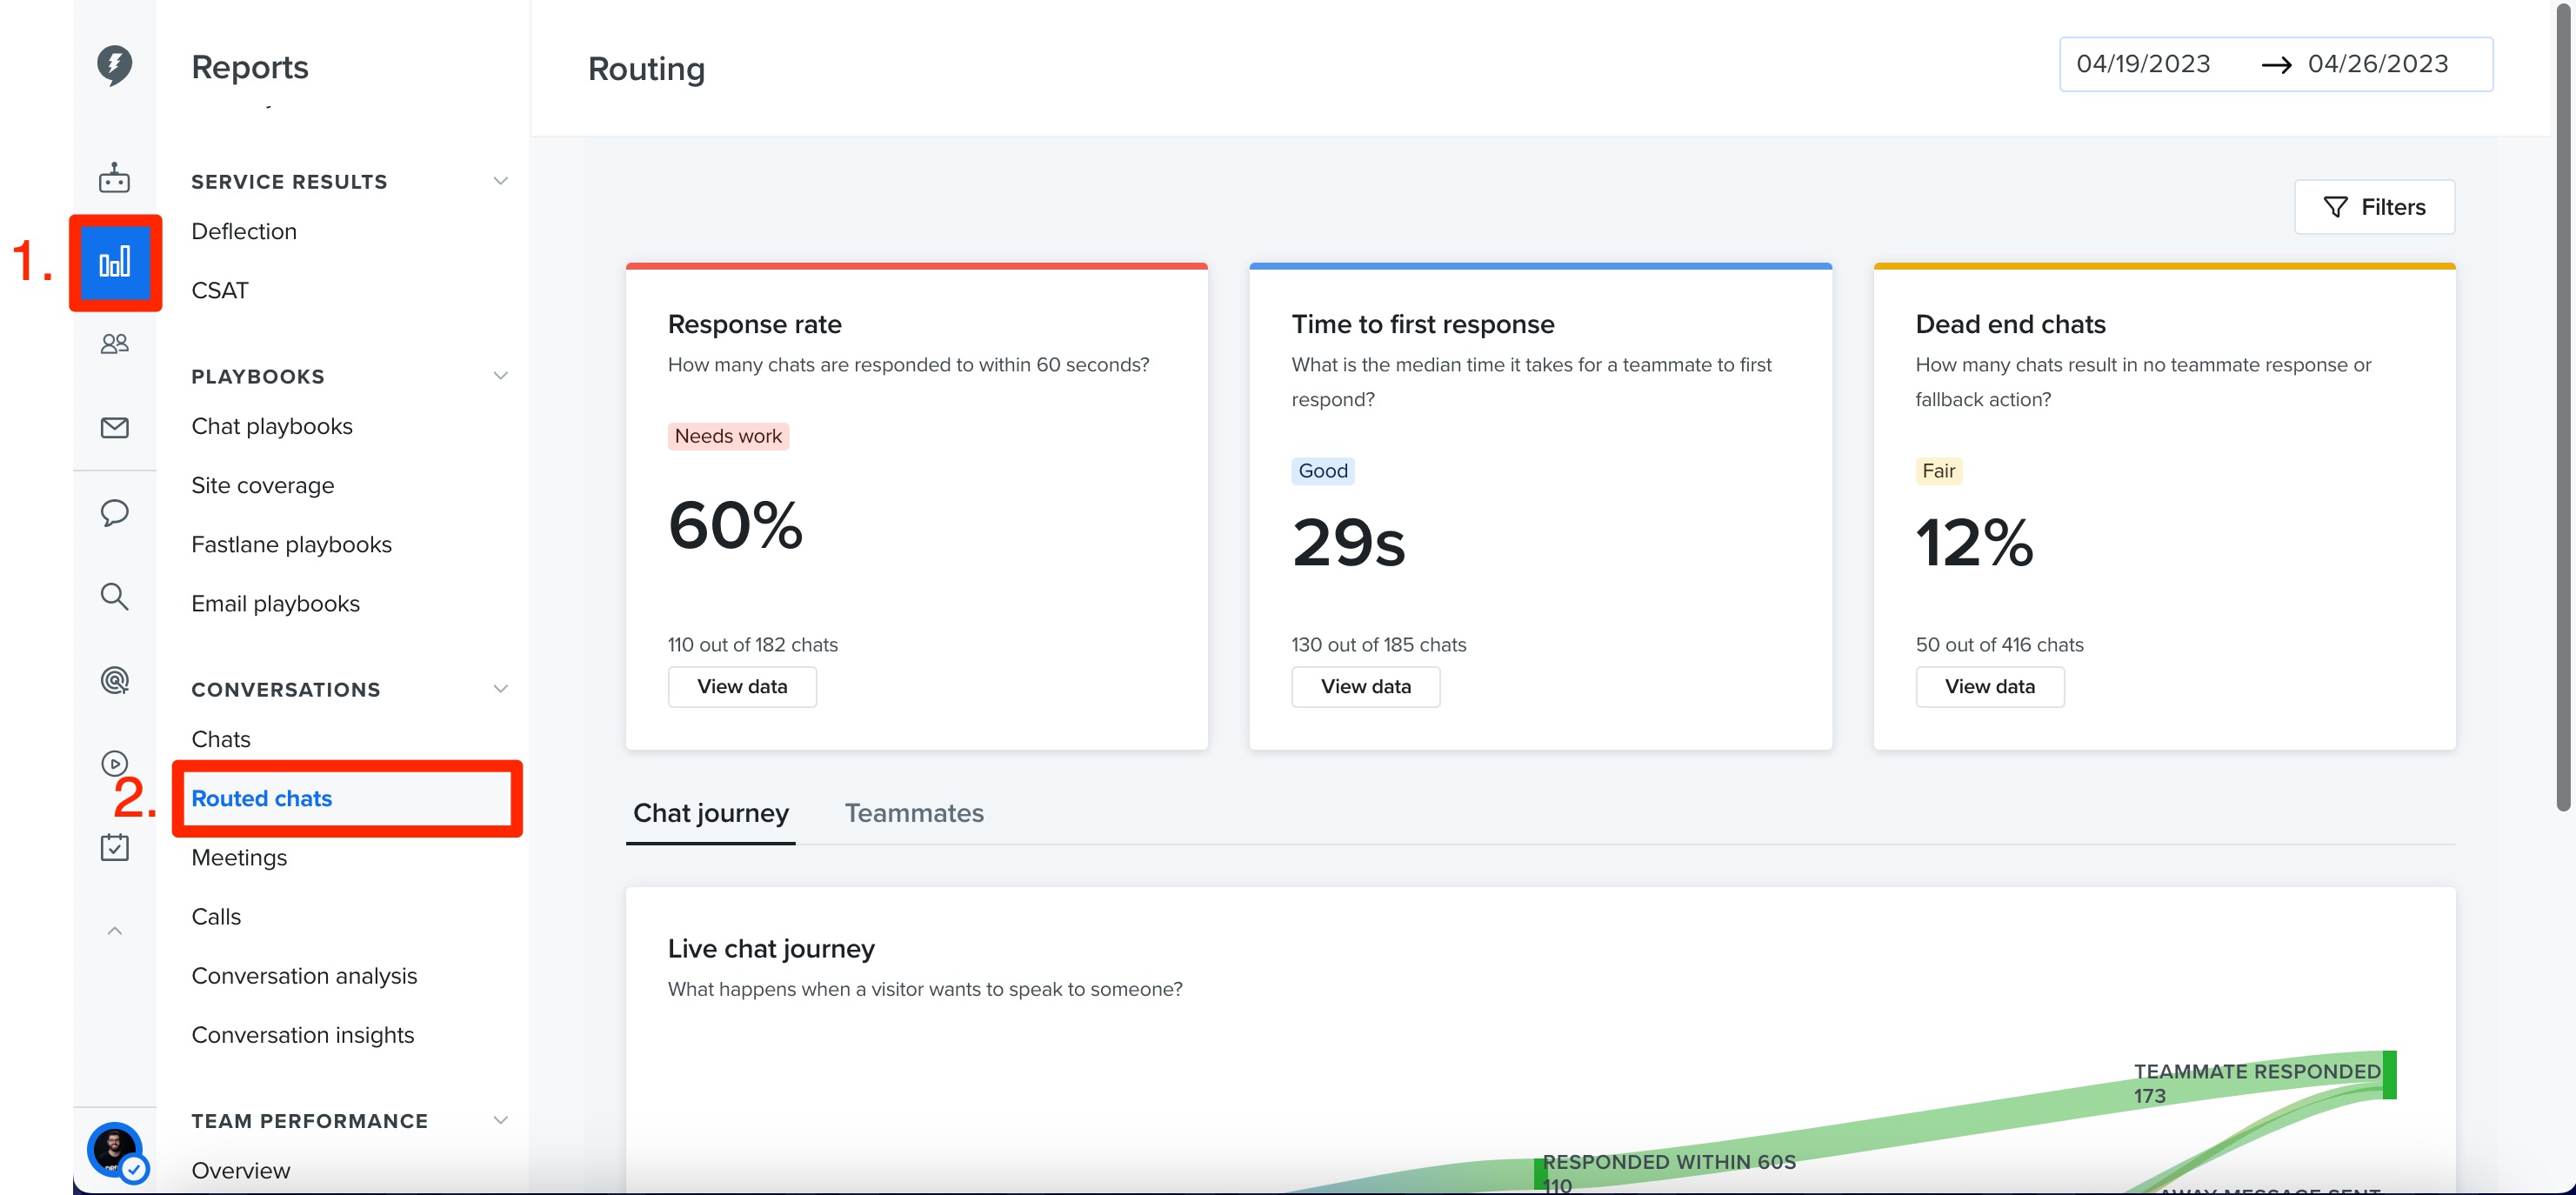Collapse the Team Performance section
Image resolution: width=2576 pixels, height=1195 pixels.
[501, 1120]
